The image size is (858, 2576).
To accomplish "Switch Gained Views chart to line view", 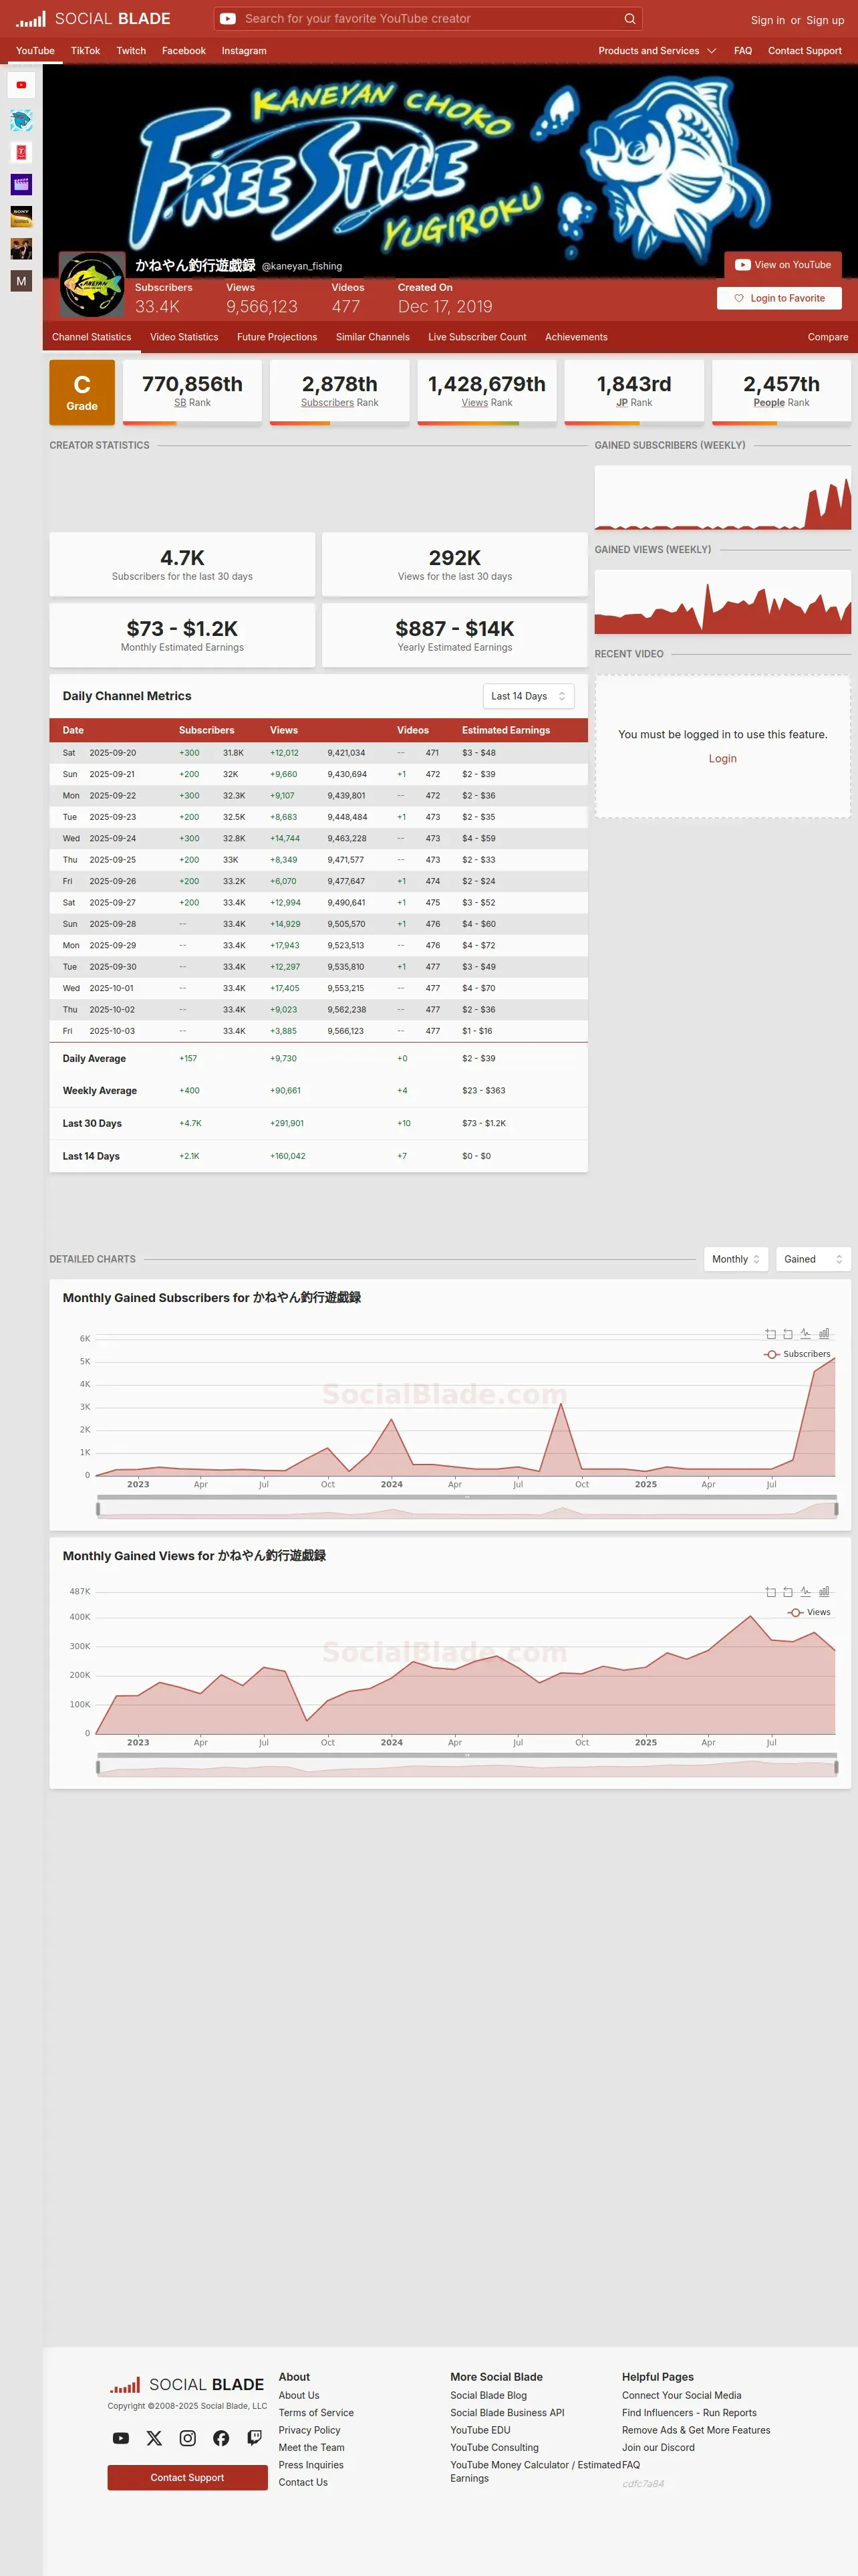I will (805, 1592).
